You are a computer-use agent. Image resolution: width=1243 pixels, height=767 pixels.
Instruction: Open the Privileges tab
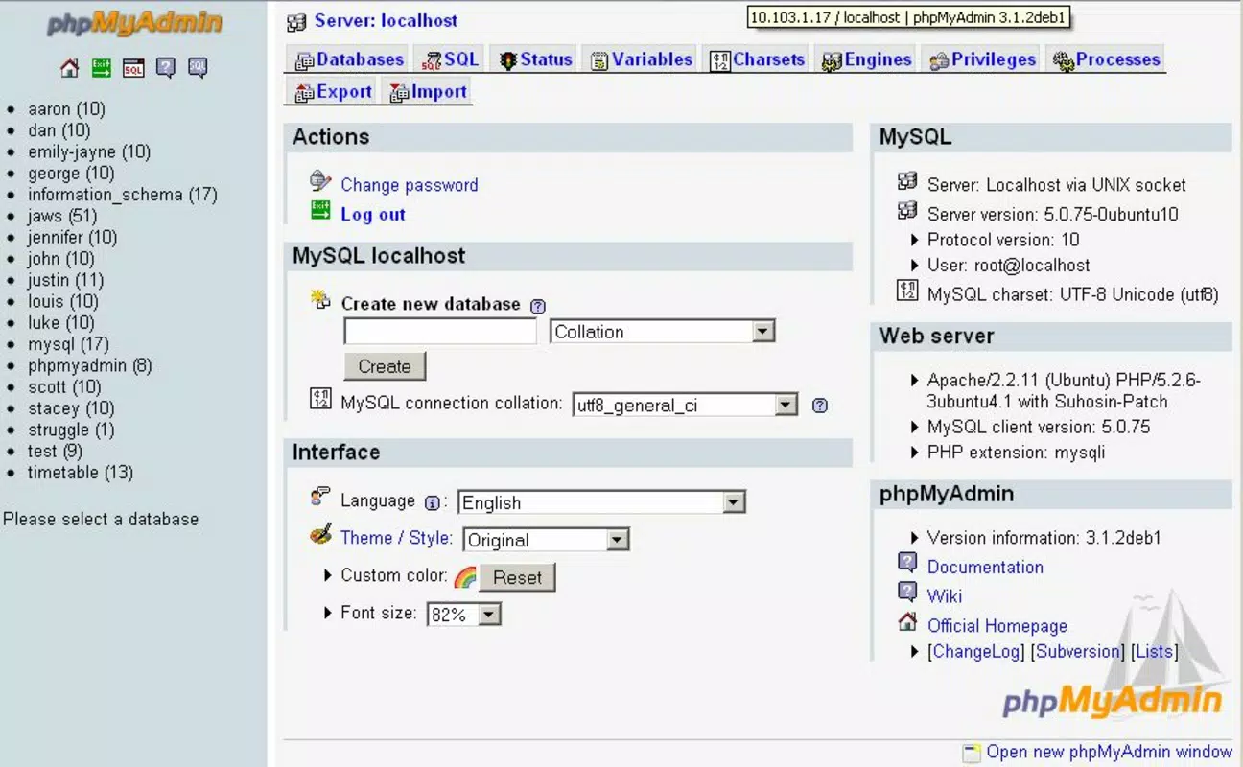(982, 59)
